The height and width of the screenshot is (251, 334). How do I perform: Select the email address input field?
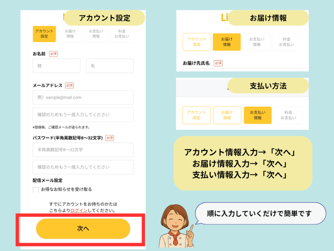click(83, 97)
